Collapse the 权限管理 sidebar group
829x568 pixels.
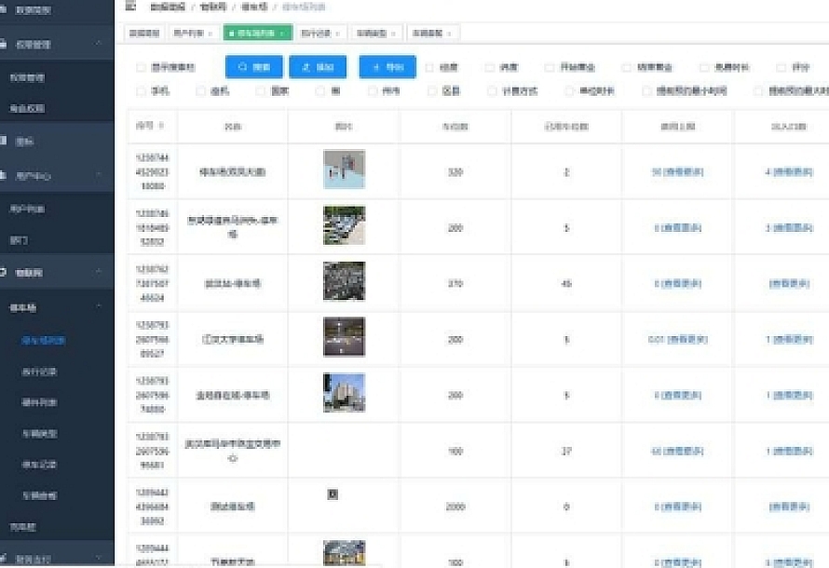click(99, 44)
